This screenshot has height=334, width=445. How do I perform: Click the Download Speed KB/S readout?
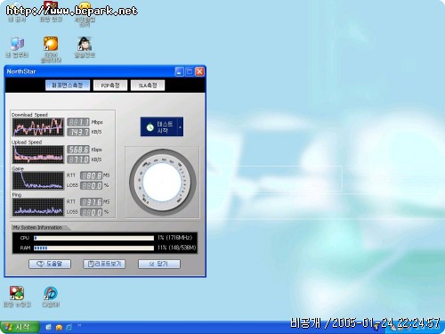click(x=78, y=132)
